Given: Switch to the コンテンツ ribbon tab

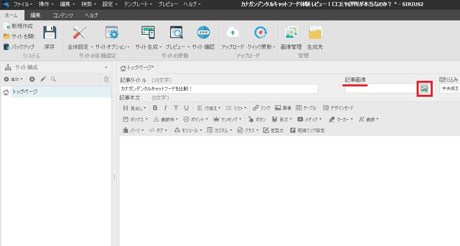Looking at the screenshot, I should 63,15.
